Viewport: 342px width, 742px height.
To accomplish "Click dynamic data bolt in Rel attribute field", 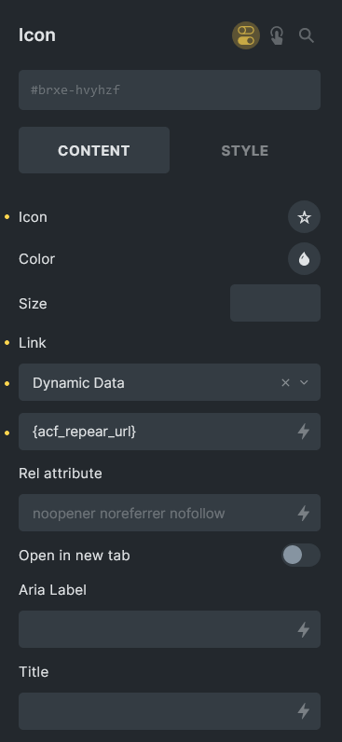I will (x=303, y=513).
